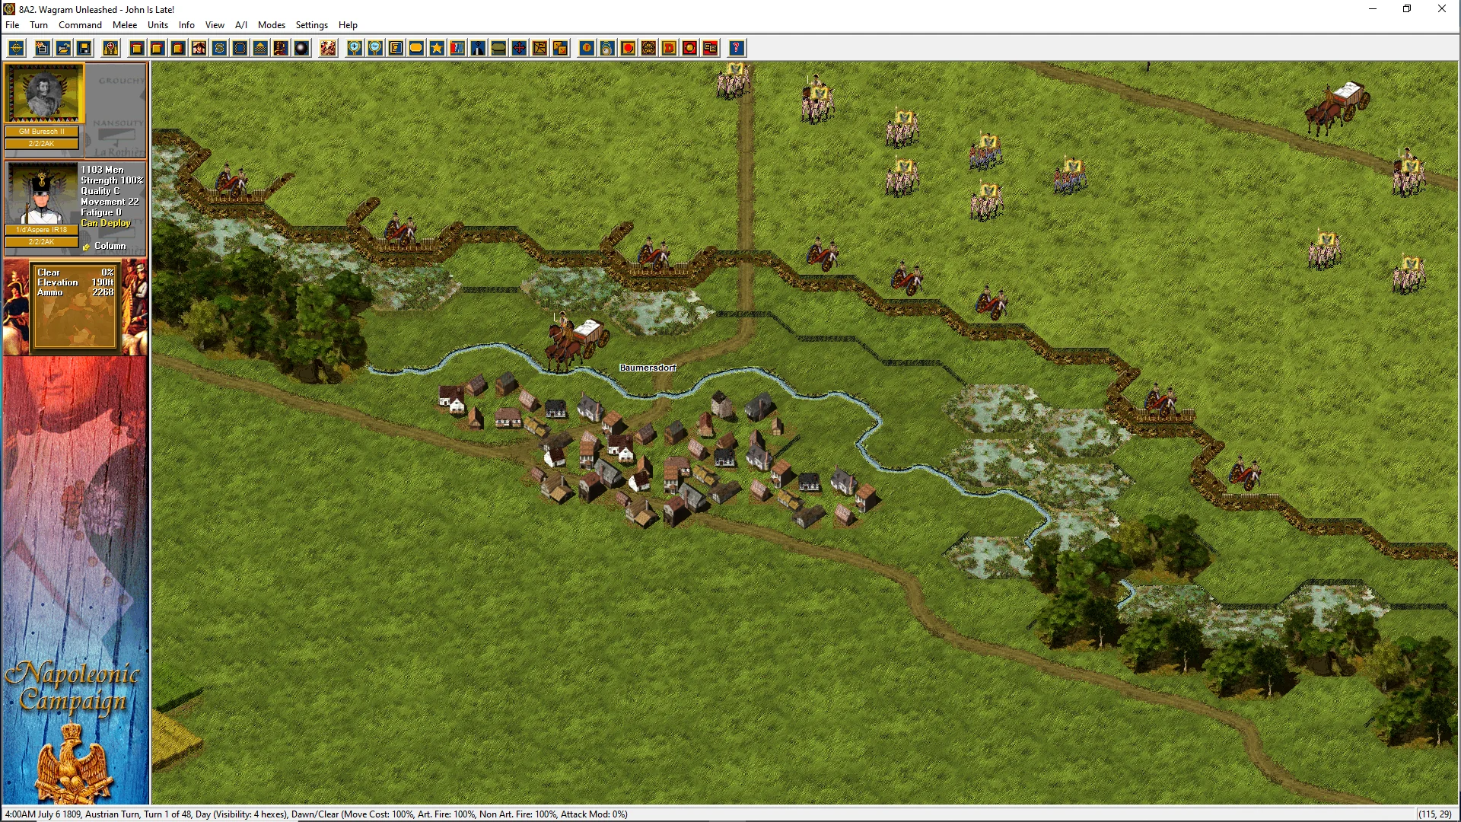Viewport: 1461px width, 822px height.
Task: Click the black cannonball toolbar icon
Action: point(301,48)
